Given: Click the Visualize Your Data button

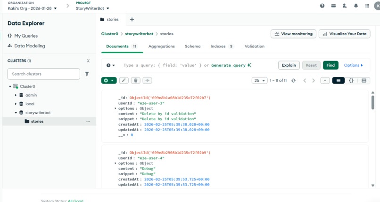Looking at the screenshot, I should (344, 34).
